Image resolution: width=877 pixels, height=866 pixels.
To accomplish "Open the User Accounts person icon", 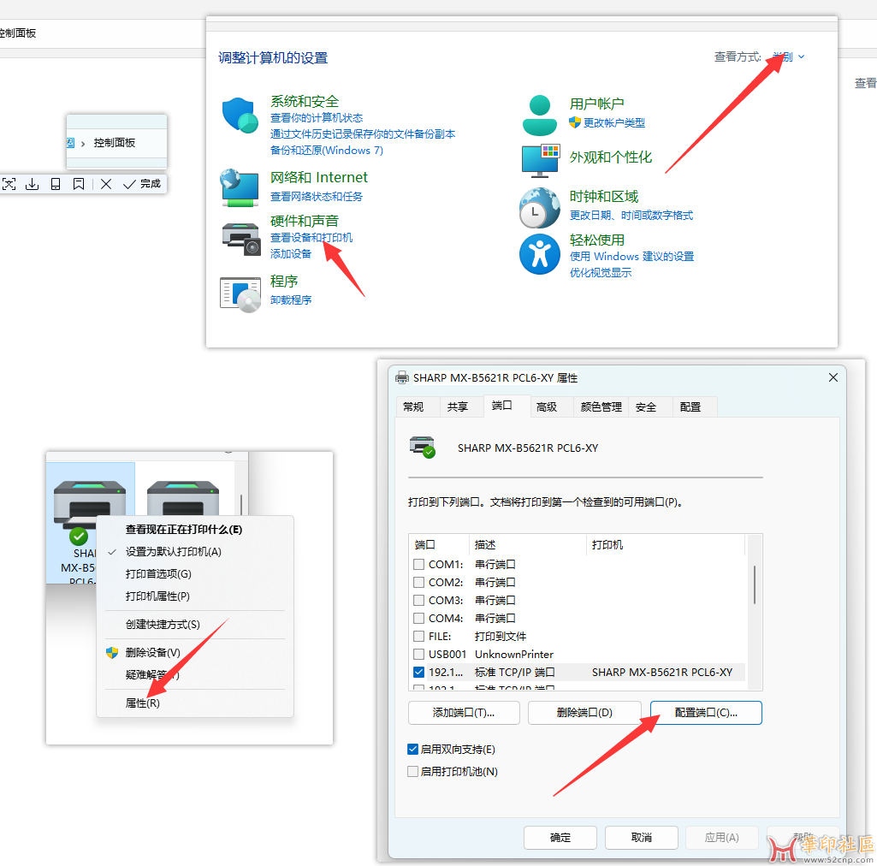I will coord(539,116).
